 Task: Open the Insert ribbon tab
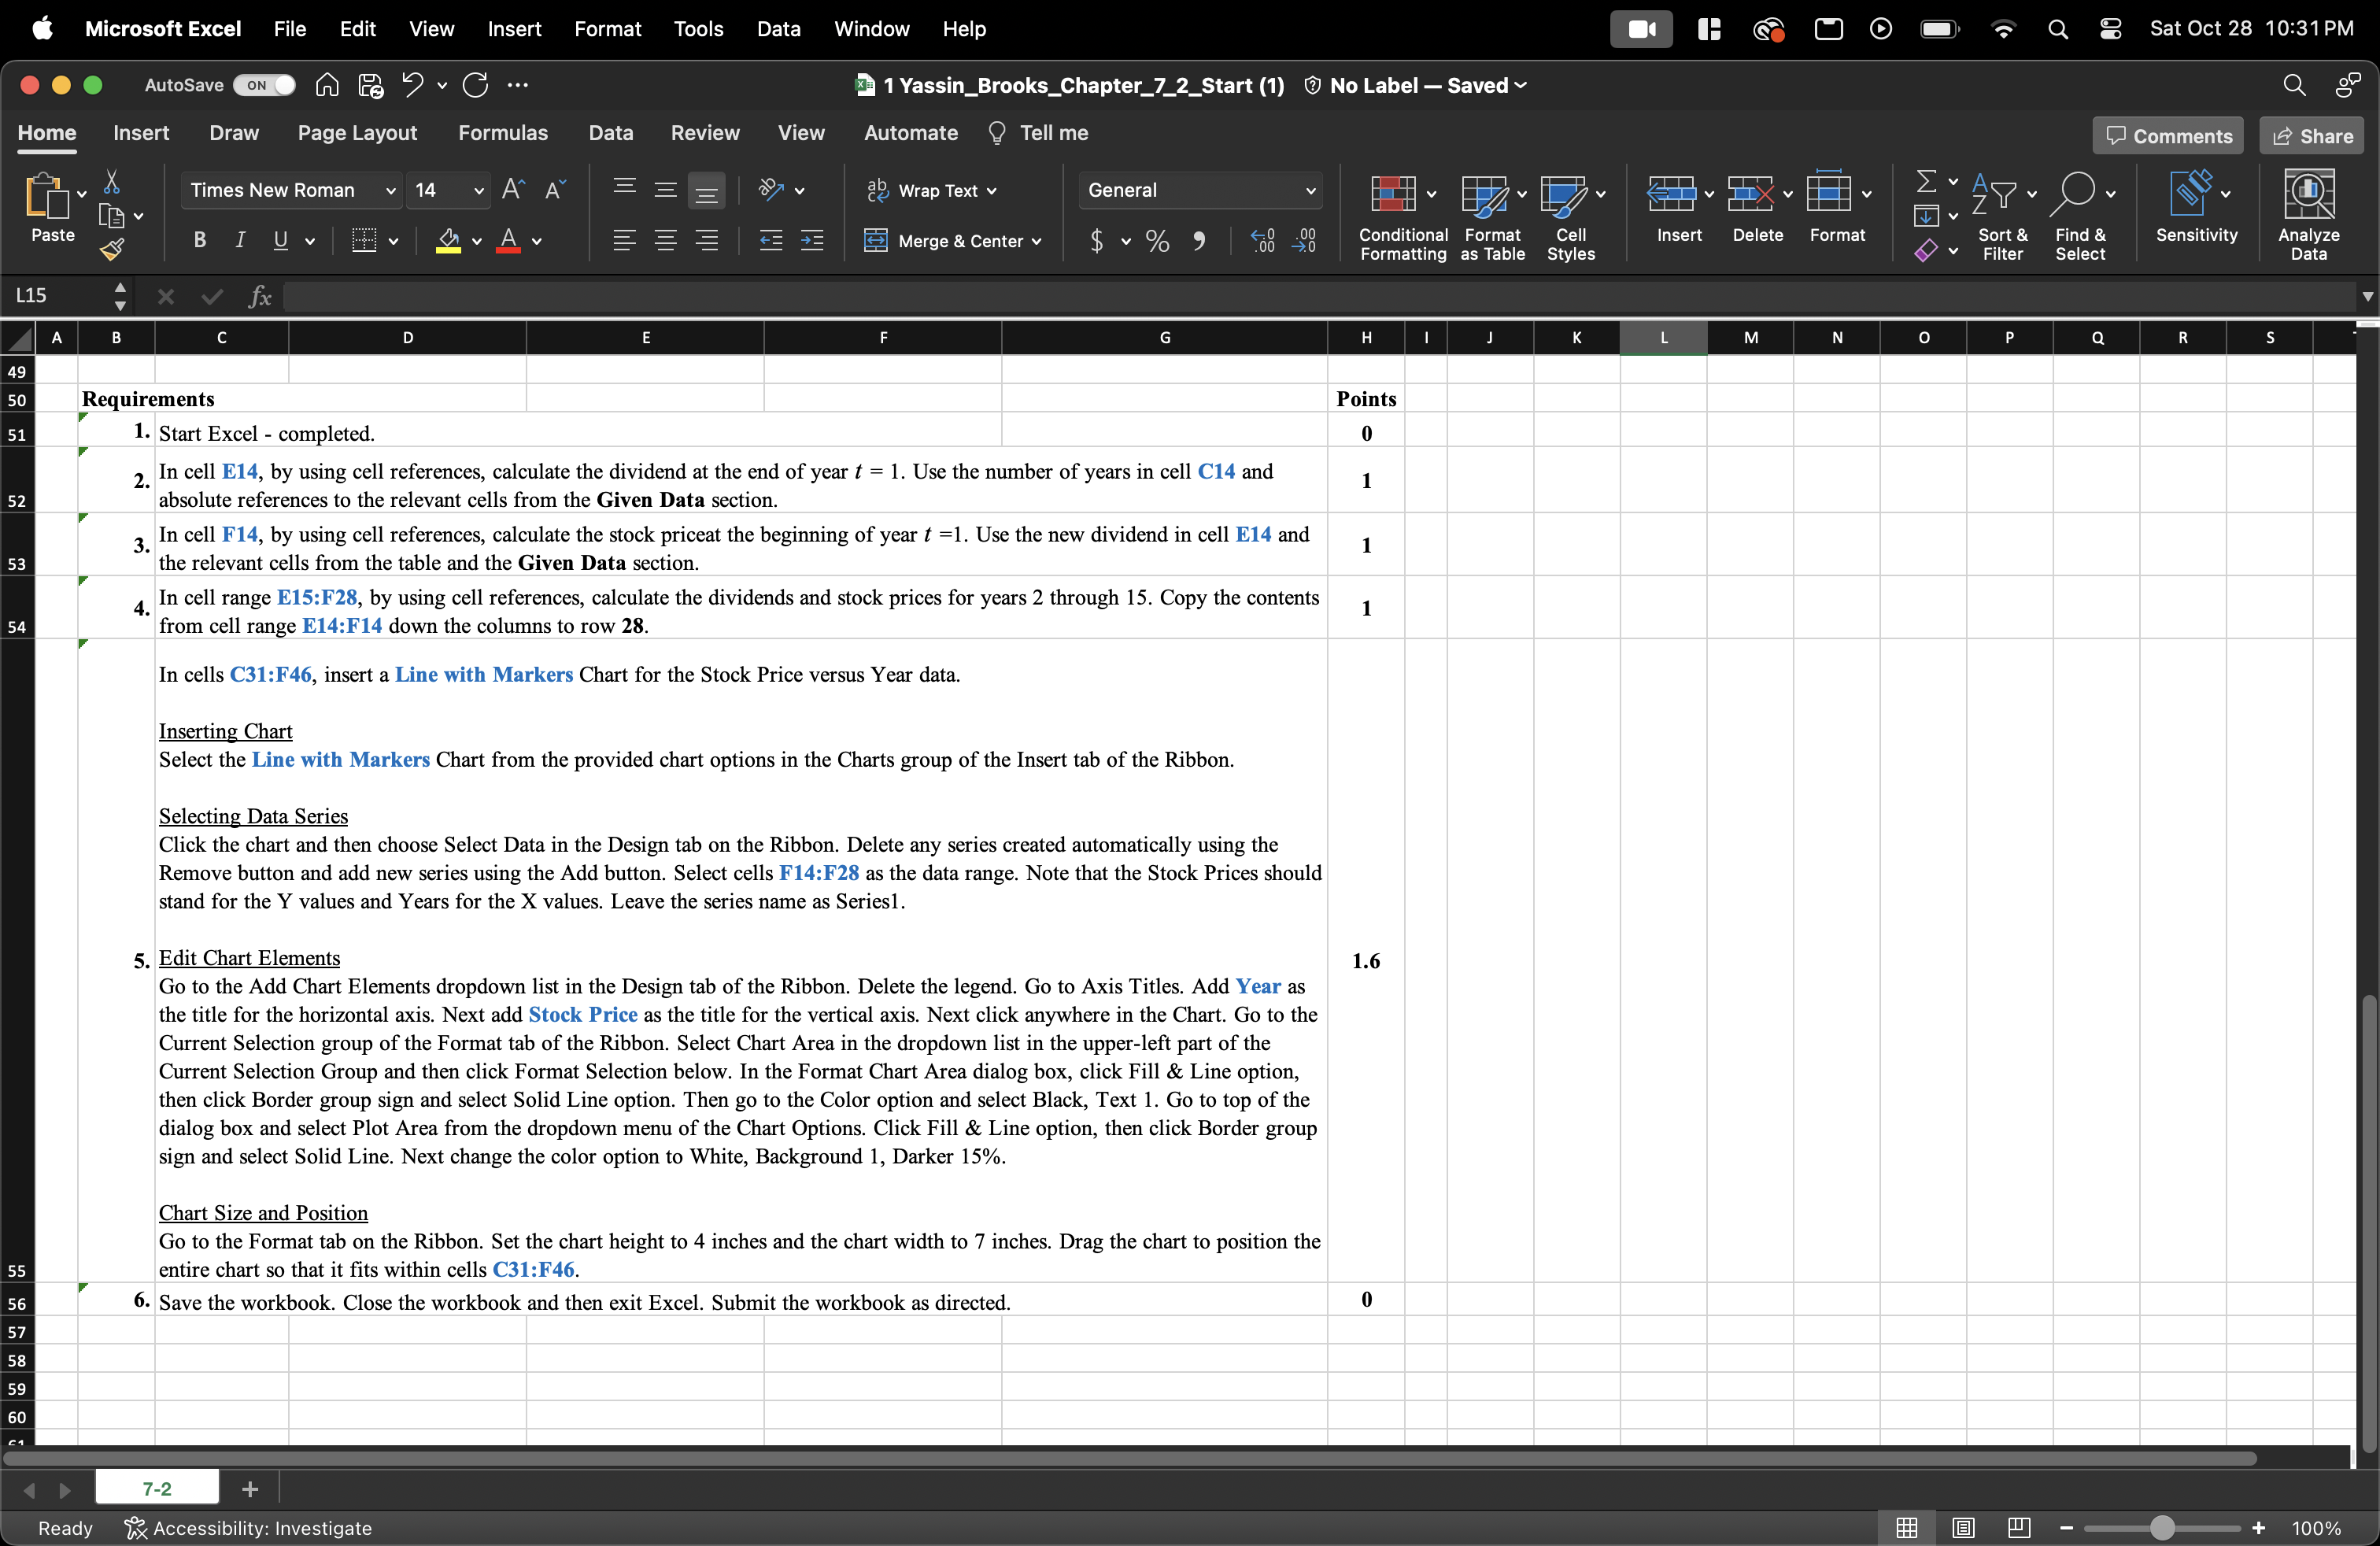point(141,133)
